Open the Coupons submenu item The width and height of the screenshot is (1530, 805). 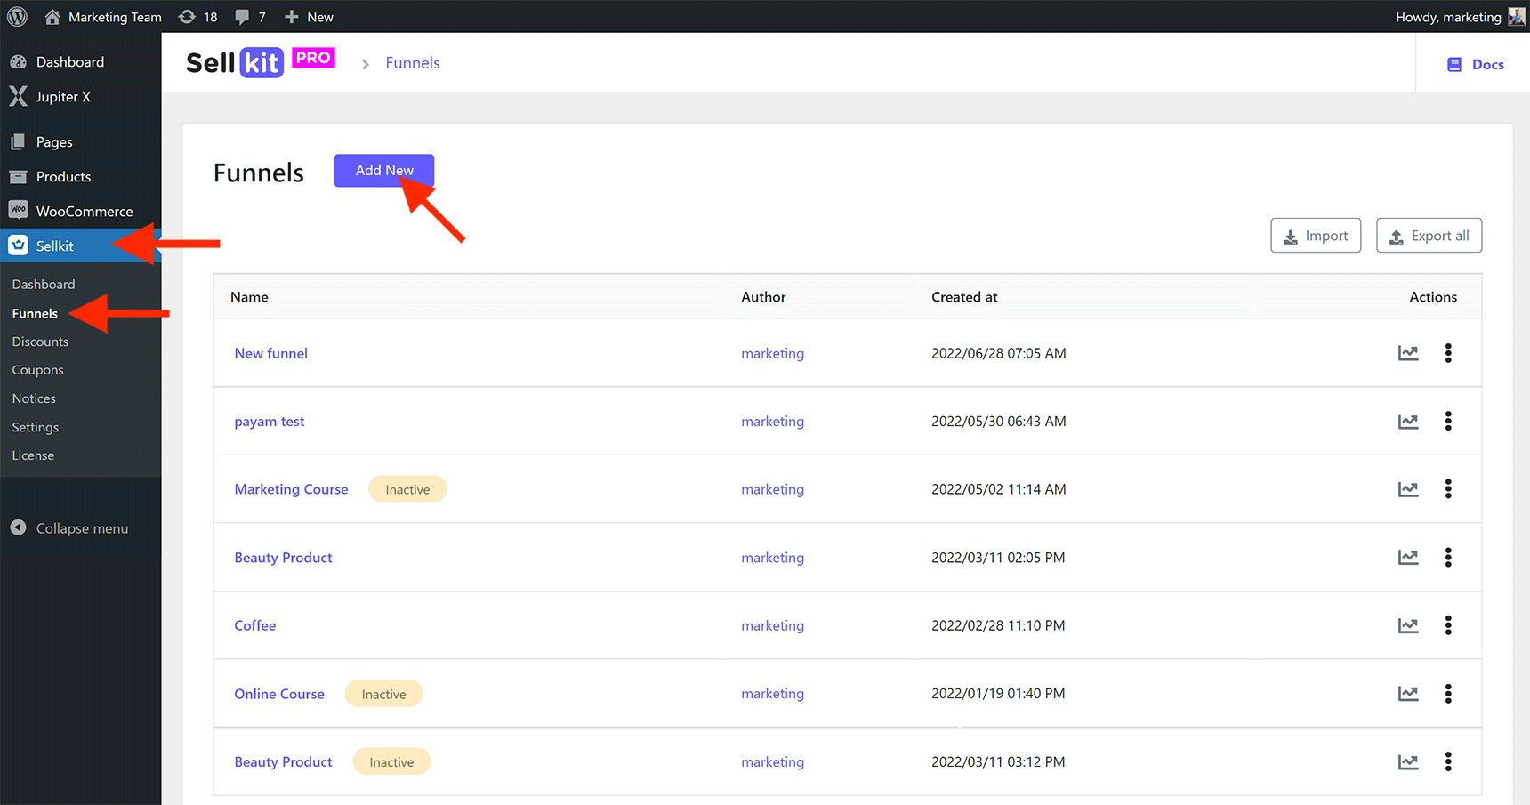pyautogui.click(x=37, y=370)
